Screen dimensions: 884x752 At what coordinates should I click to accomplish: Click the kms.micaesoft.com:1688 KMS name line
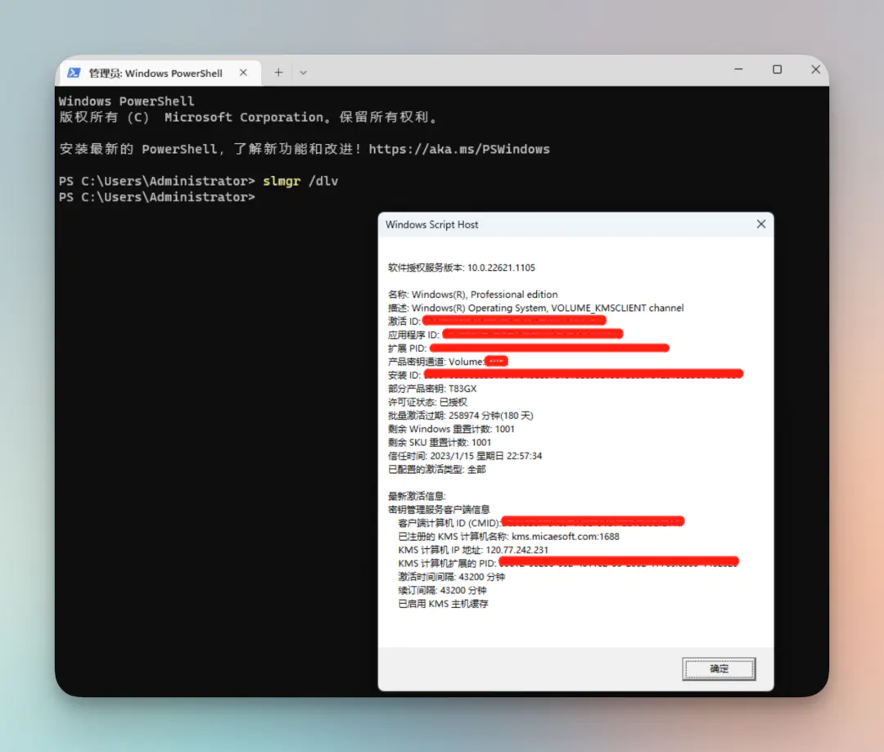click(x=508, y=536)
